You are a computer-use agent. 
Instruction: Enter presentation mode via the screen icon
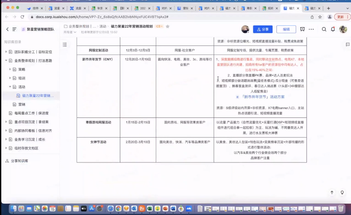pos(303,30)
